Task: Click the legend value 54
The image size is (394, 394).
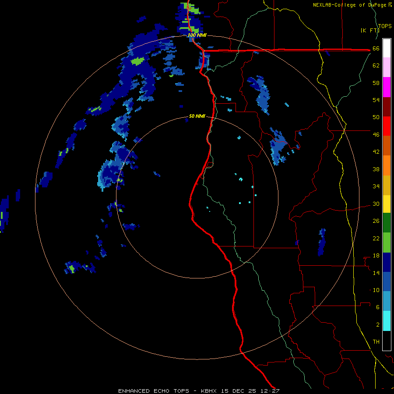Action: (376, 100)
